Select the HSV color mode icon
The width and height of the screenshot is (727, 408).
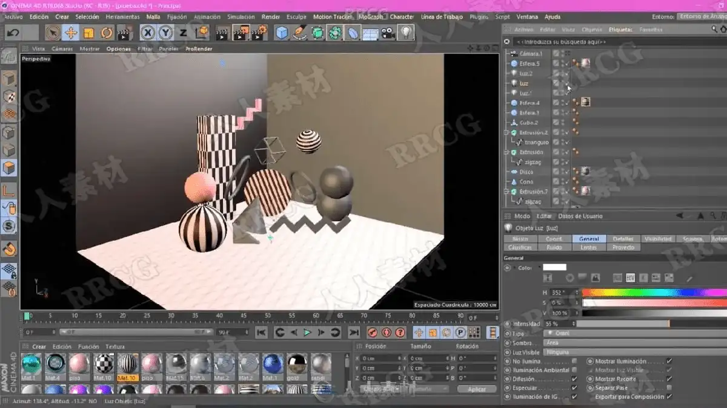point(629,278)
